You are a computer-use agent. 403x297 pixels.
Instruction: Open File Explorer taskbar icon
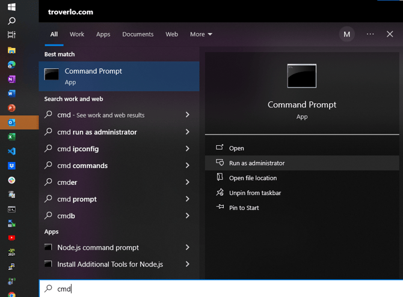[11, 50]
